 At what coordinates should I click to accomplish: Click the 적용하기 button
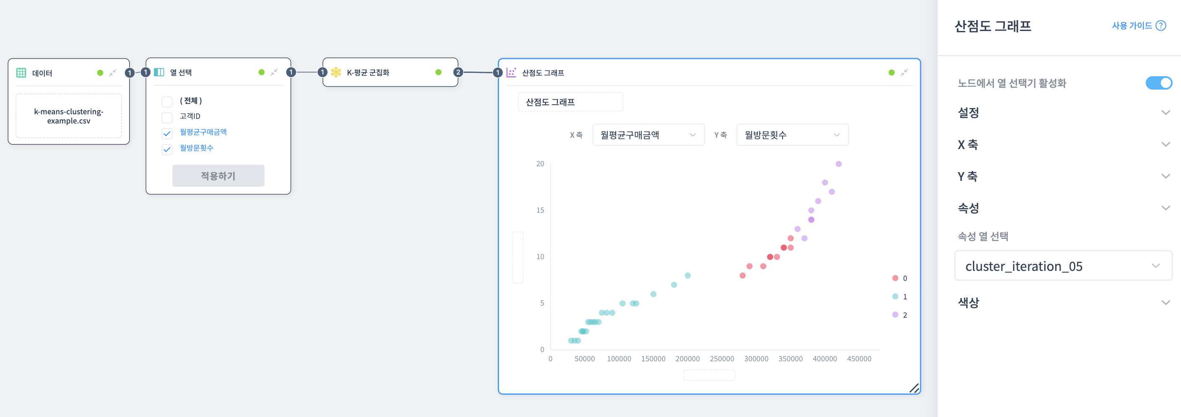tap(218, 175)
